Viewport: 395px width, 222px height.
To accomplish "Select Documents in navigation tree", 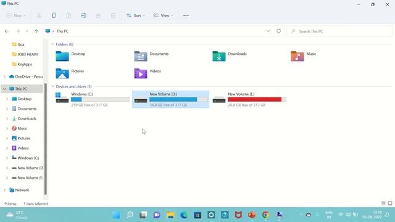I will 24,109.
